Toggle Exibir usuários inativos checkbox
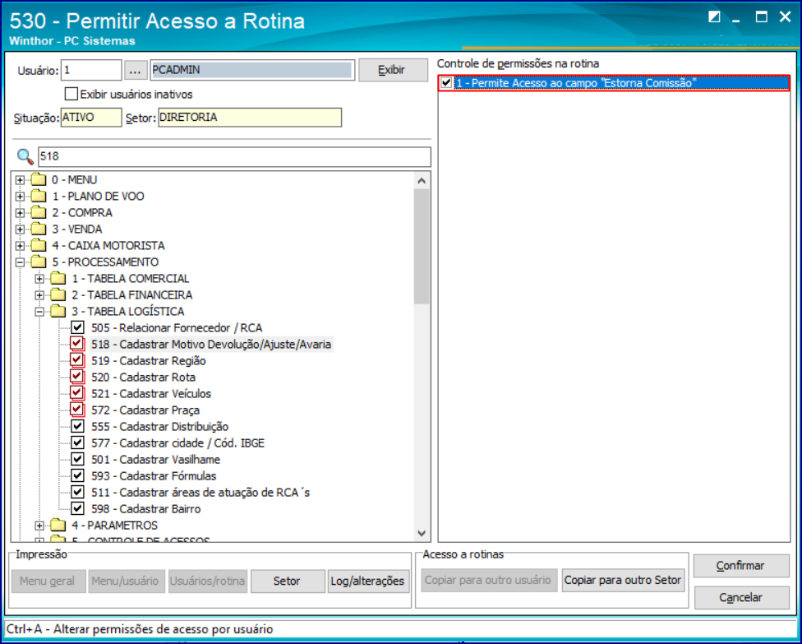 click(71, 95)
